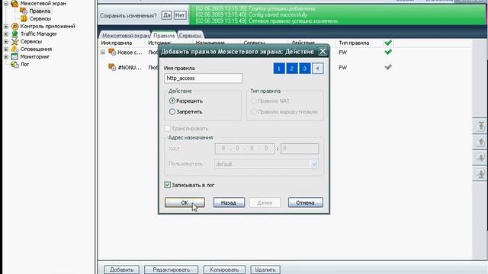Click the Добавить button at bottom
This screenshot has height=274, width=488.
click(x=122, y=269)
